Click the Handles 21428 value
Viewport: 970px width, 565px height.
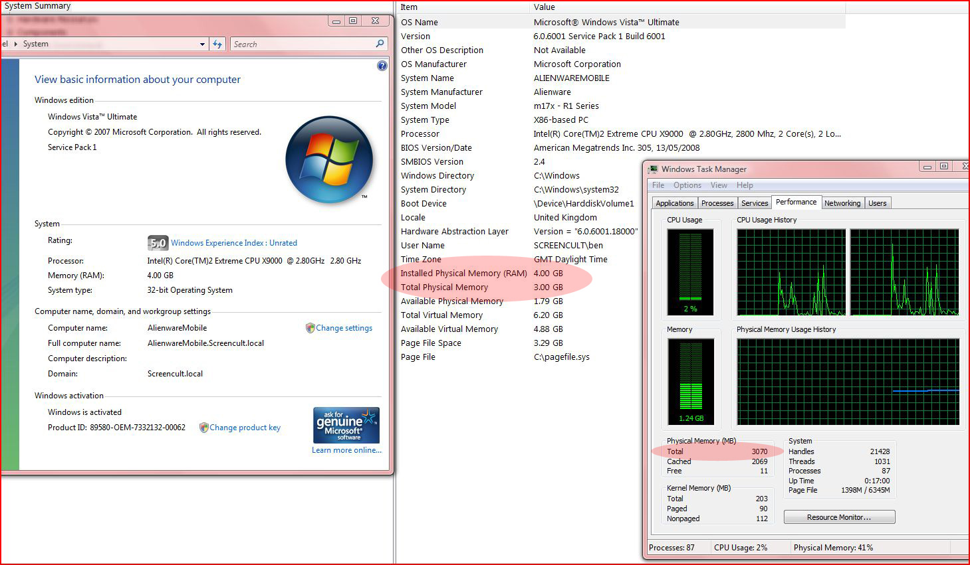tap(880, 451)
